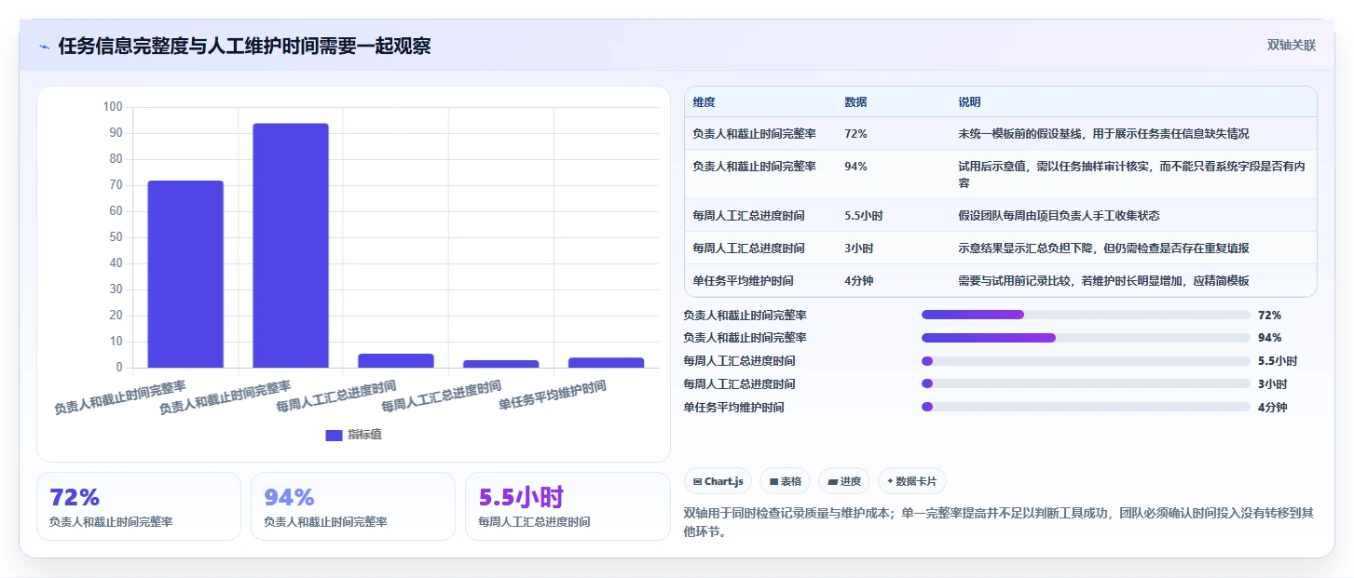Click the description starting 未统一模板前的假设基线

(1103, 134)
